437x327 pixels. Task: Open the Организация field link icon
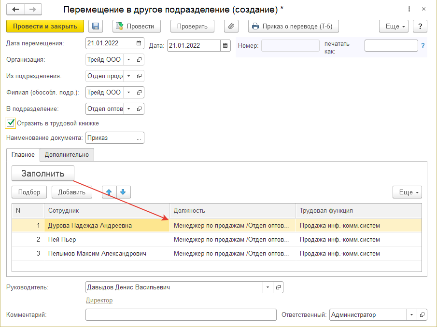click(x=139, y=60)
